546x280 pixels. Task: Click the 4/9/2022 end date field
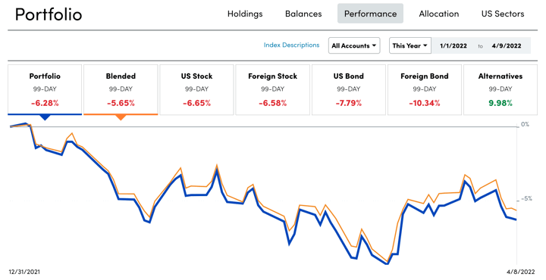(507, 45)
